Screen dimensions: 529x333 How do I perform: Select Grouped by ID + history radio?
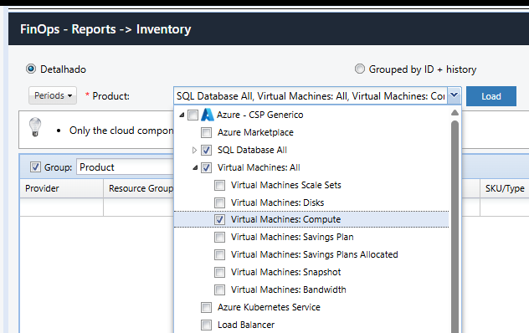pyautogui.click(x=360, y=69)
